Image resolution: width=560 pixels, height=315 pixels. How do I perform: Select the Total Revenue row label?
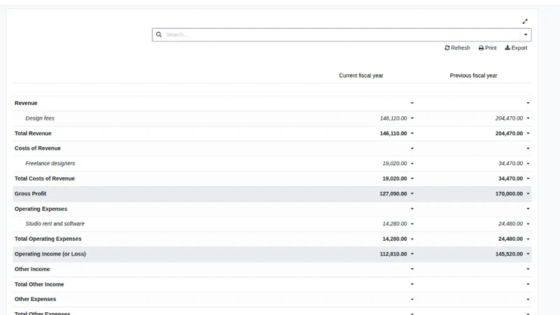point(33,134)
